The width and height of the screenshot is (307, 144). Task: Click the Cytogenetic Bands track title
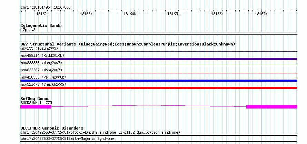[x=41, y=25]
